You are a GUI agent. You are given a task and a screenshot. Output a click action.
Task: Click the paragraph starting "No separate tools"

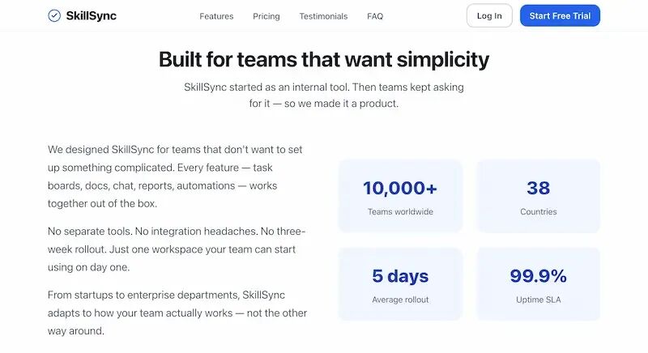click(x=177, y=249)
